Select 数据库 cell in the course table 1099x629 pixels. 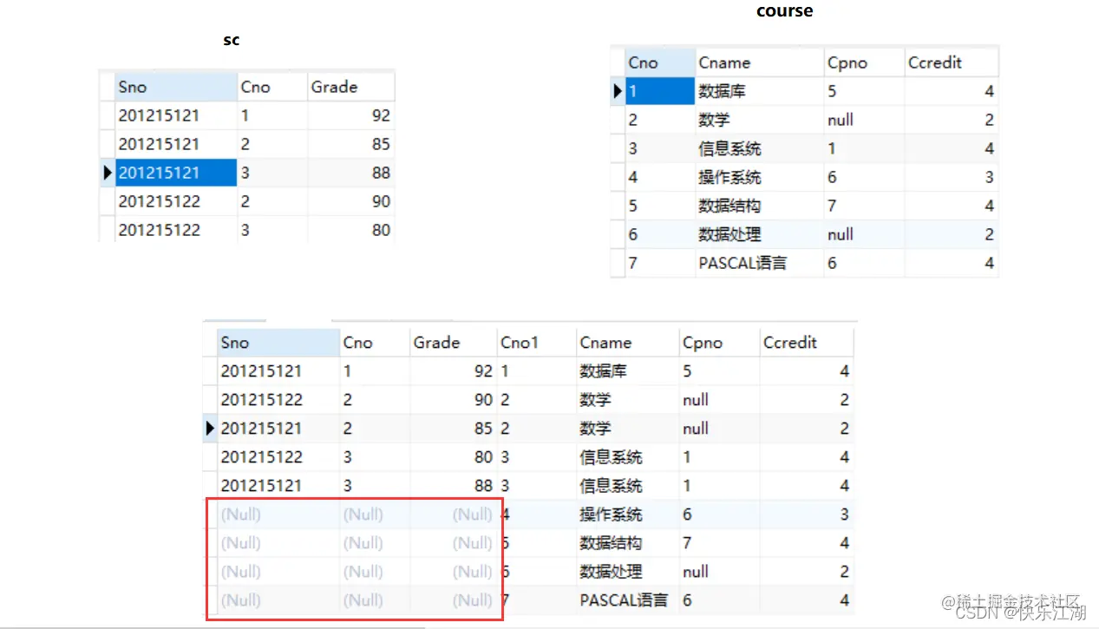click(x=759, y=91)
